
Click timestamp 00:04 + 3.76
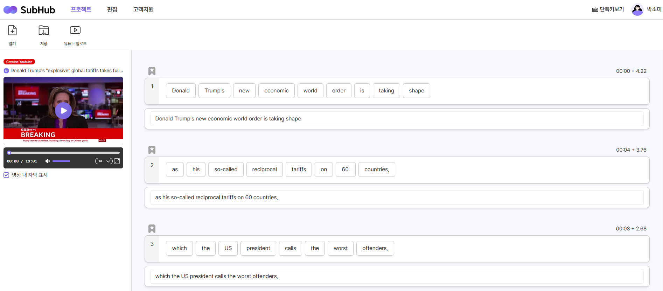tap(631, 150)
